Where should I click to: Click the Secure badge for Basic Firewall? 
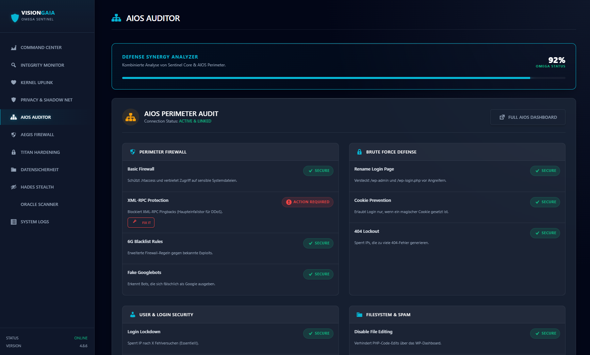pyautogui.click(x=318, y=171)
